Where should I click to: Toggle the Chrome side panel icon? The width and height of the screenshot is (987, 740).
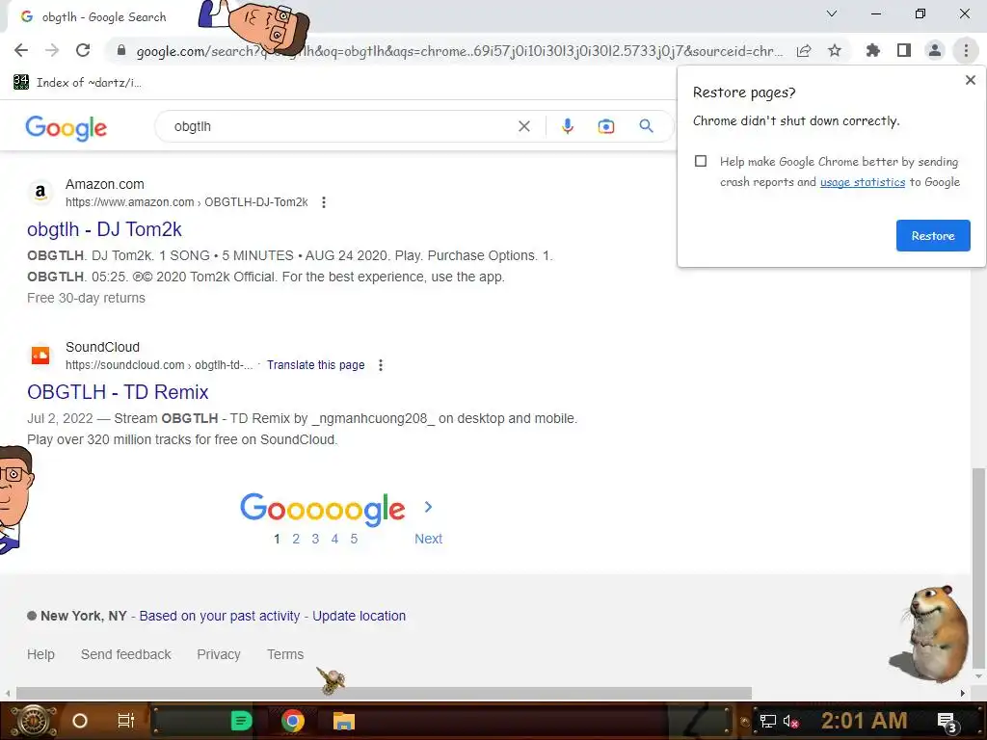coord(904,50)
